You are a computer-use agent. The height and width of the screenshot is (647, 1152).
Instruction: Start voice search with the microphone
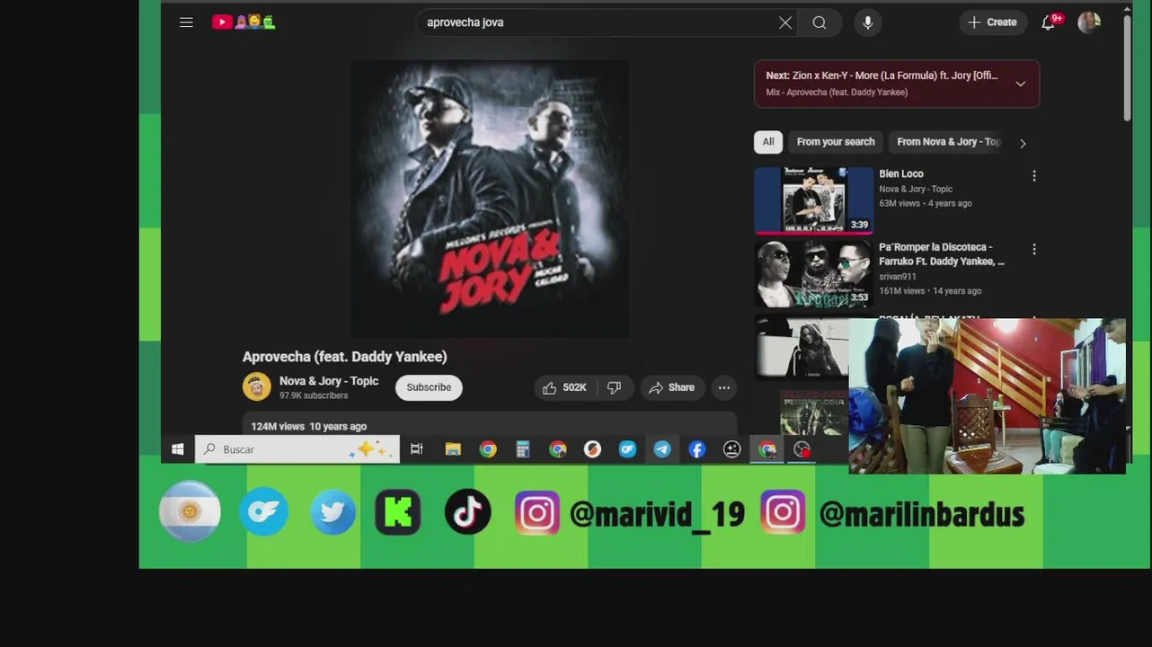pyautogui.click(x=868, y=22)
